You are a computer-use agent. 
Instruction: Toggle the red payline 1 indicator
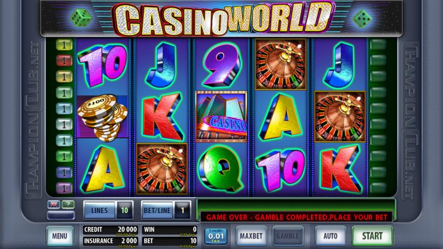point(64,60)
